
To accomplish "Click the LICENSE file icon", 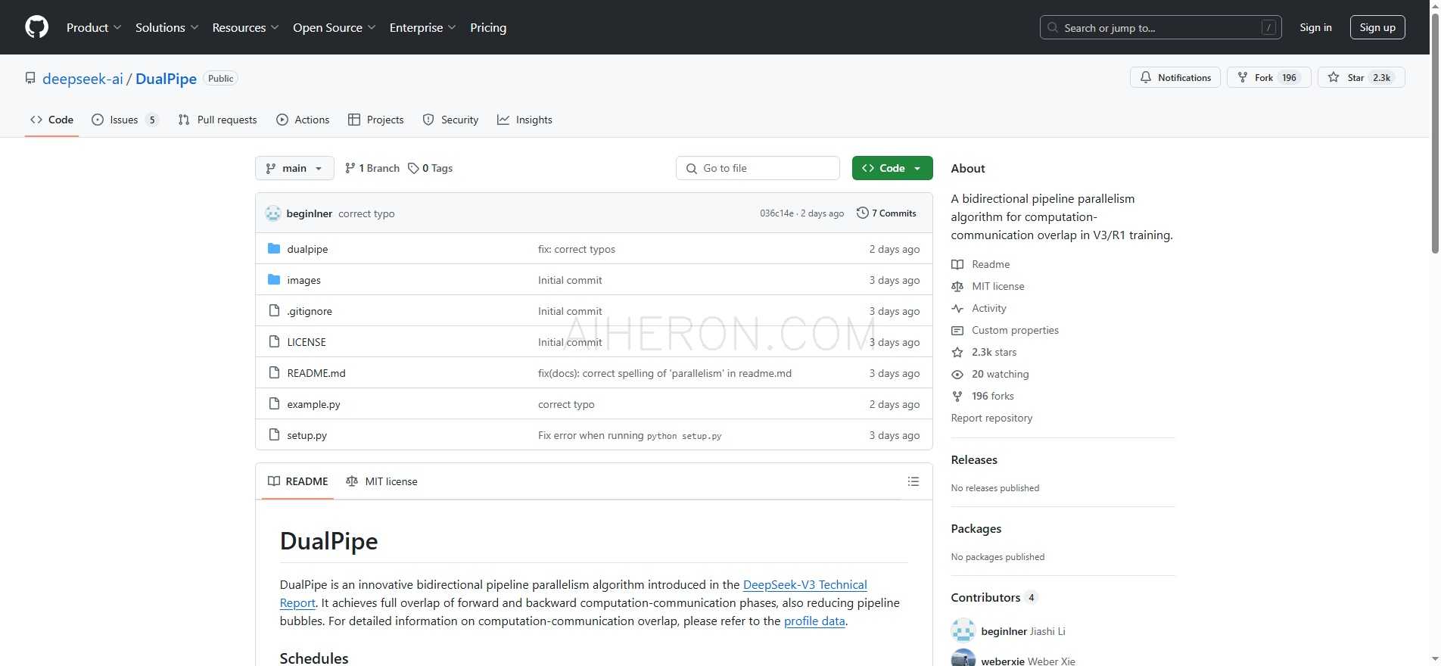I will click(274, 342).
